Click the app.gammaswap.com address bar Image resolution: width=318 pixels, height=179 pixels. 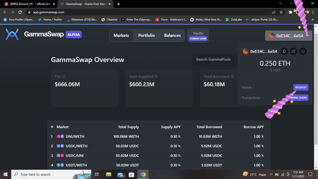(148, 12)
